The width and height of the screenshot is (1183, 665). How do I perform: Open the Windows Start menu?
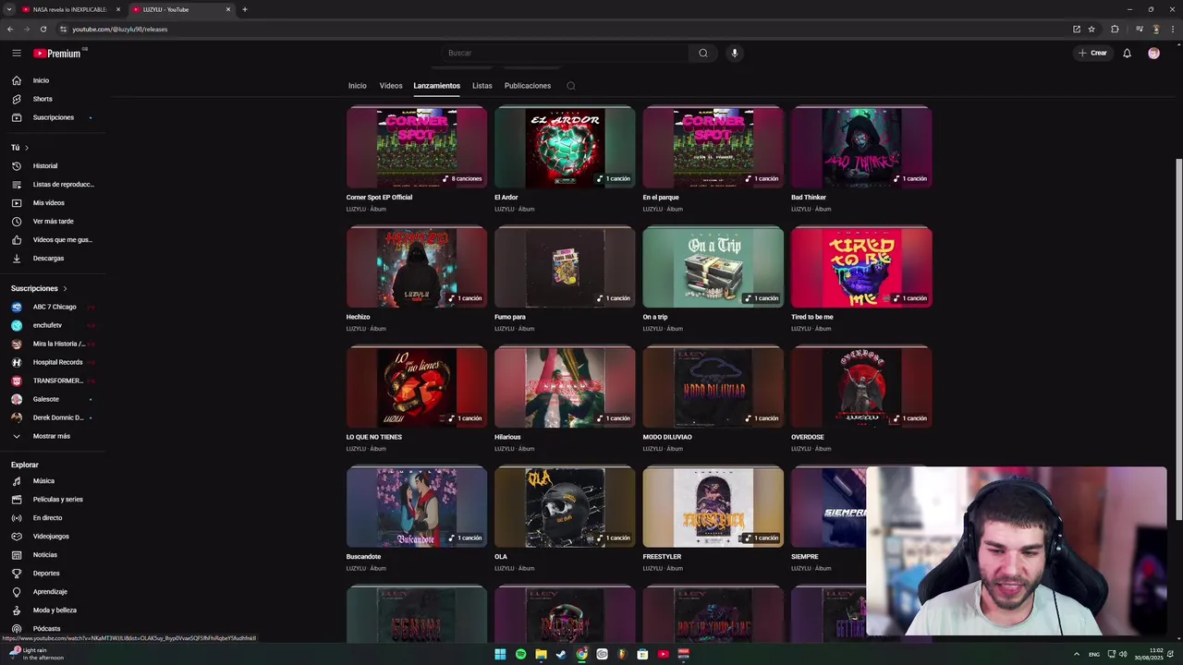(x=500, y=654)
